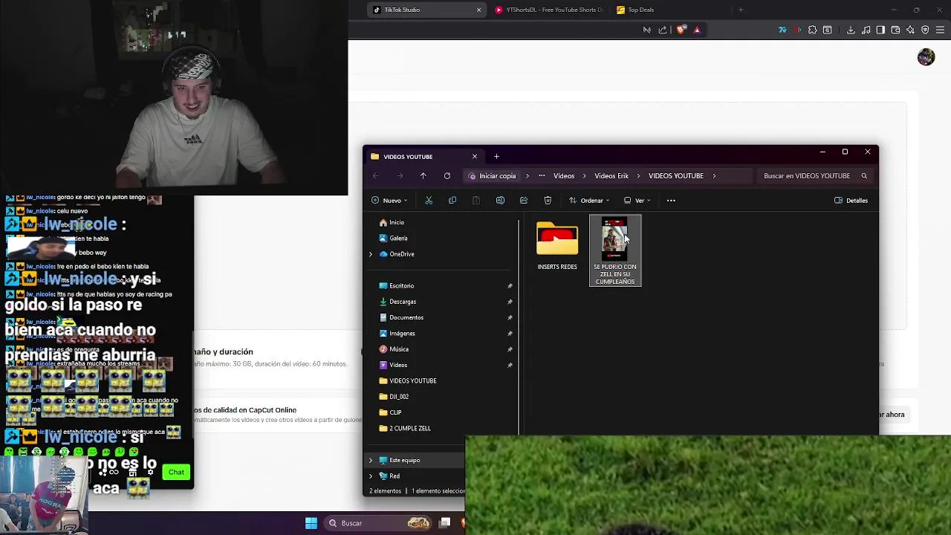Open the Ver view dropdown

click(x=637, y=200)
